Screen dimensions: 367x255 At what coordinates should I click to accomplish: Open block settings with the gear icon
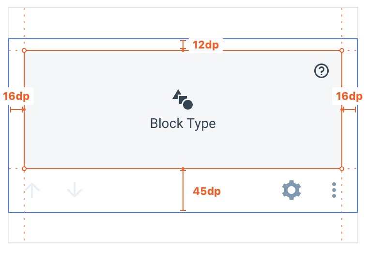pos(291,190)
